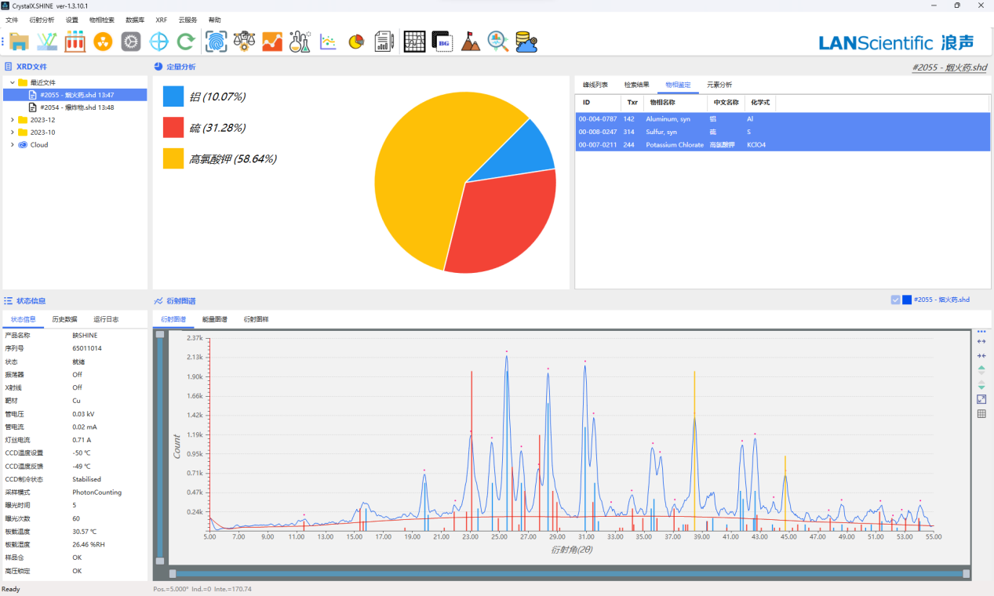Open the 衍射分析 menu

(42, 20)
